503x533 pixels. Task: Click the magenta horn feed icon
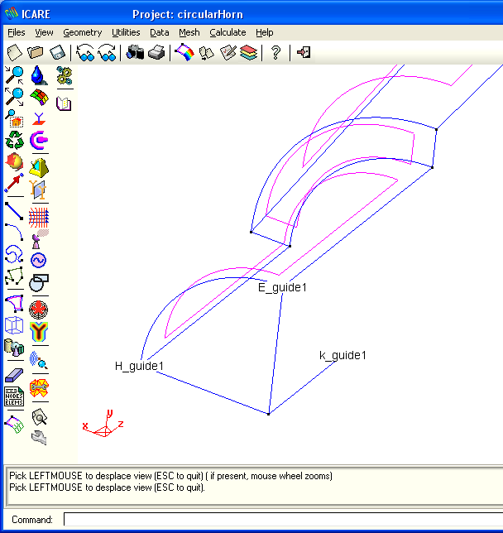[39, 141]
